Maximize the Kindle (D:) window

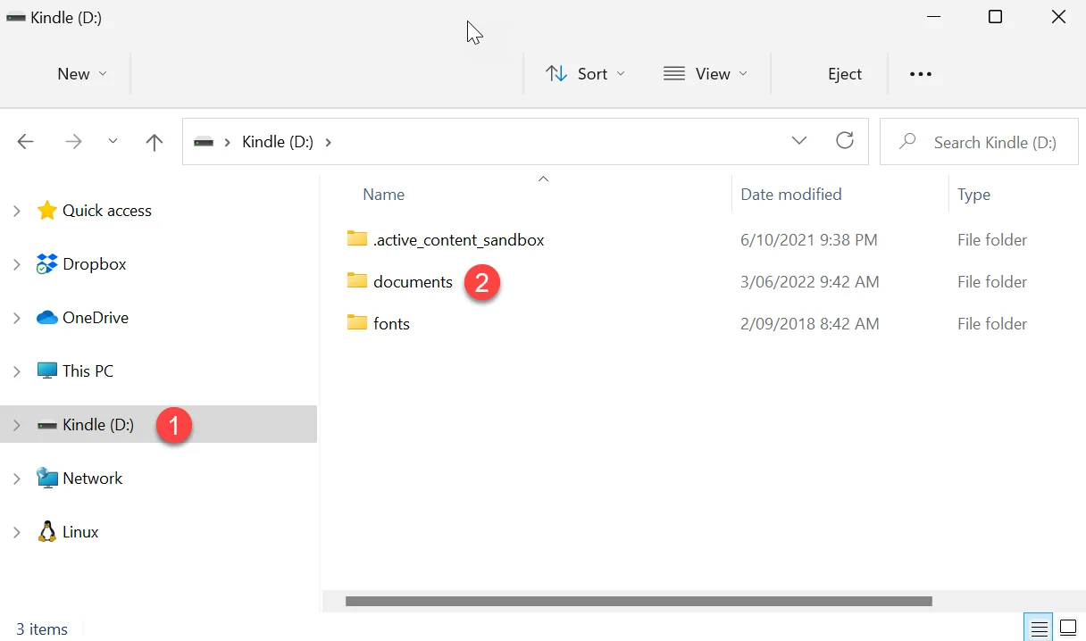pyautogui.click(x=995, y=17)
